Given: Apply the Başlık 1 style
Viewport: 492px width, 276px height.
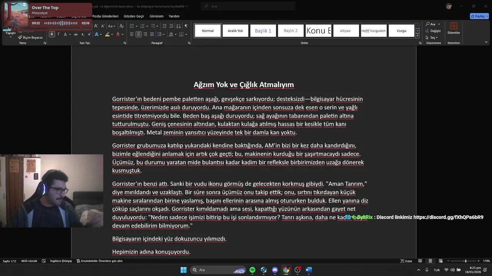Looking at the screenshot, I should (x=263, y=31).
